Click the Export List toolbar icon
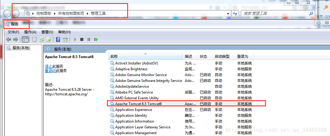The width and height of the screenshot is (330, 136). pyautogui.click(x=49, y=39)
